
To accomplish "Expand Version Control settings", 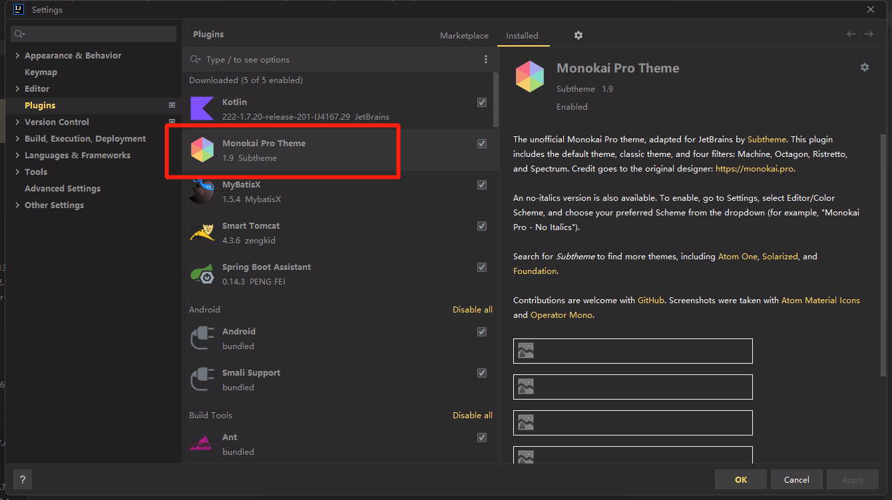I will coord(17,122).
